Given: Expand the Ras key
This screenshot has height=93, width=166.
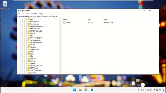Looking at the screenshot, I should coord(26,19).
